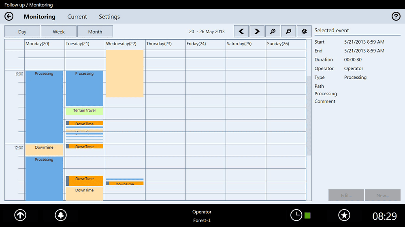Switch to the Current tab

pyautogui.click(x=77, y=17)
